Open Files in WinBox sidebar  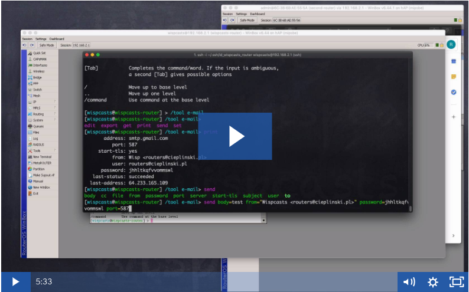pyautogui.click(x=36, y=132)
